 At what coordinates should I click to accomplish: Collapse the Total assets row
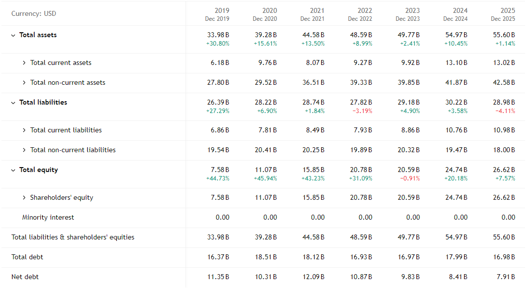pos(13,35)
